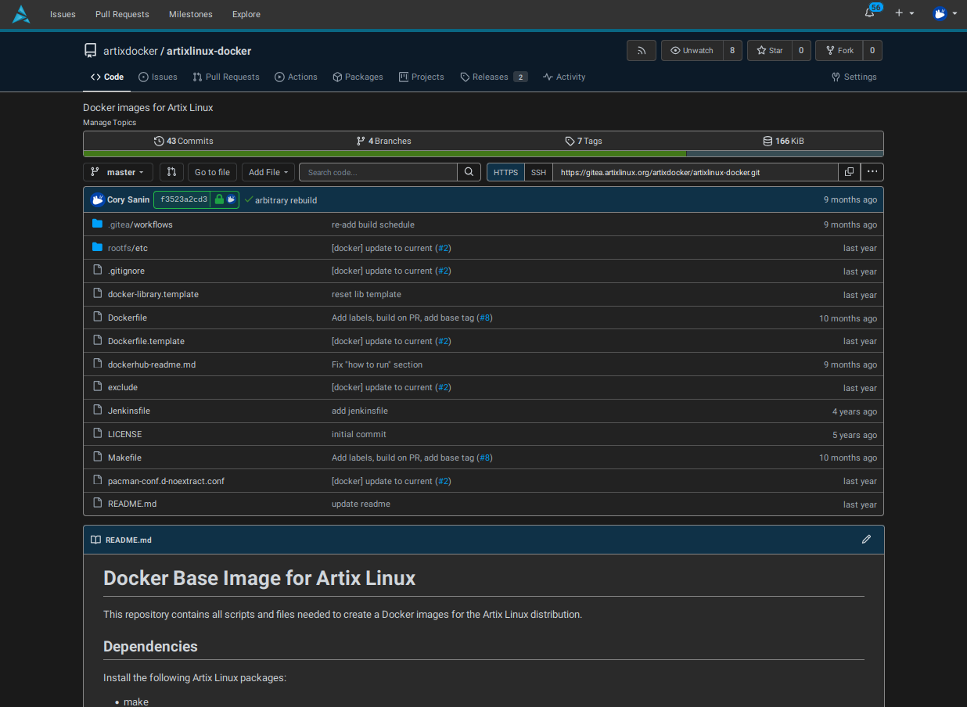Switch to the Code tab
The image size is (967, 707).
click(x=107, y=77)
